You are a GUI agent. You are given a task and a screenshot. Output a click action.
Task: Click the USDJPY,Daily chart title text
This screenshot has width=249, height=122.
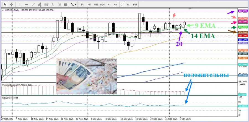(x=12, y=10)
